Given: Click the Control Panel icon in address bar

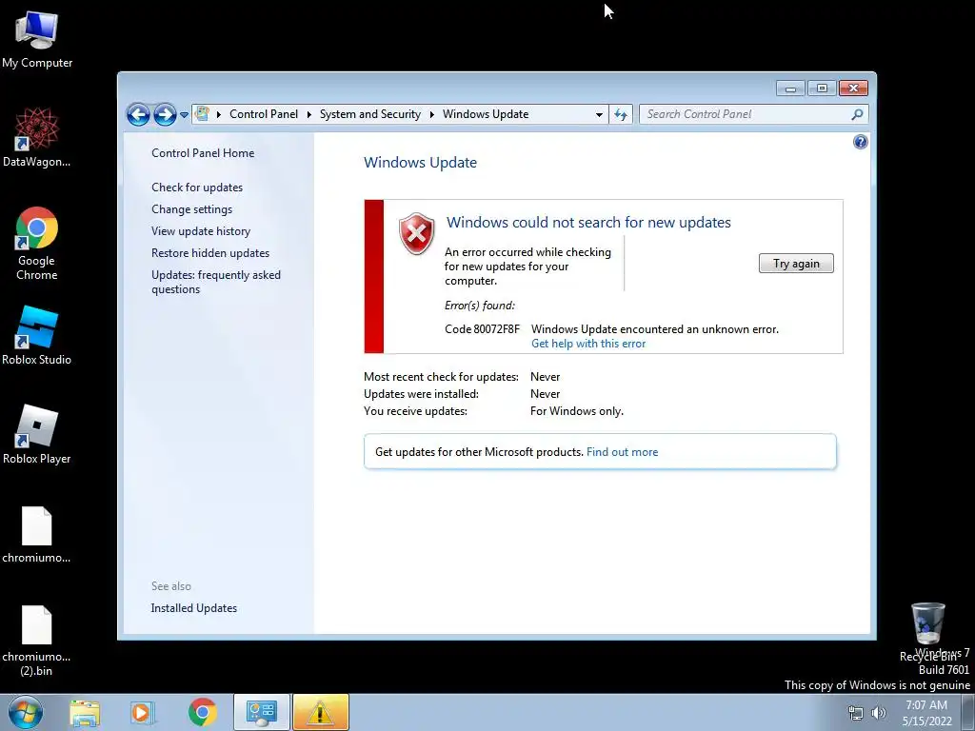Looking at the screenshot, I should (202, 114).
